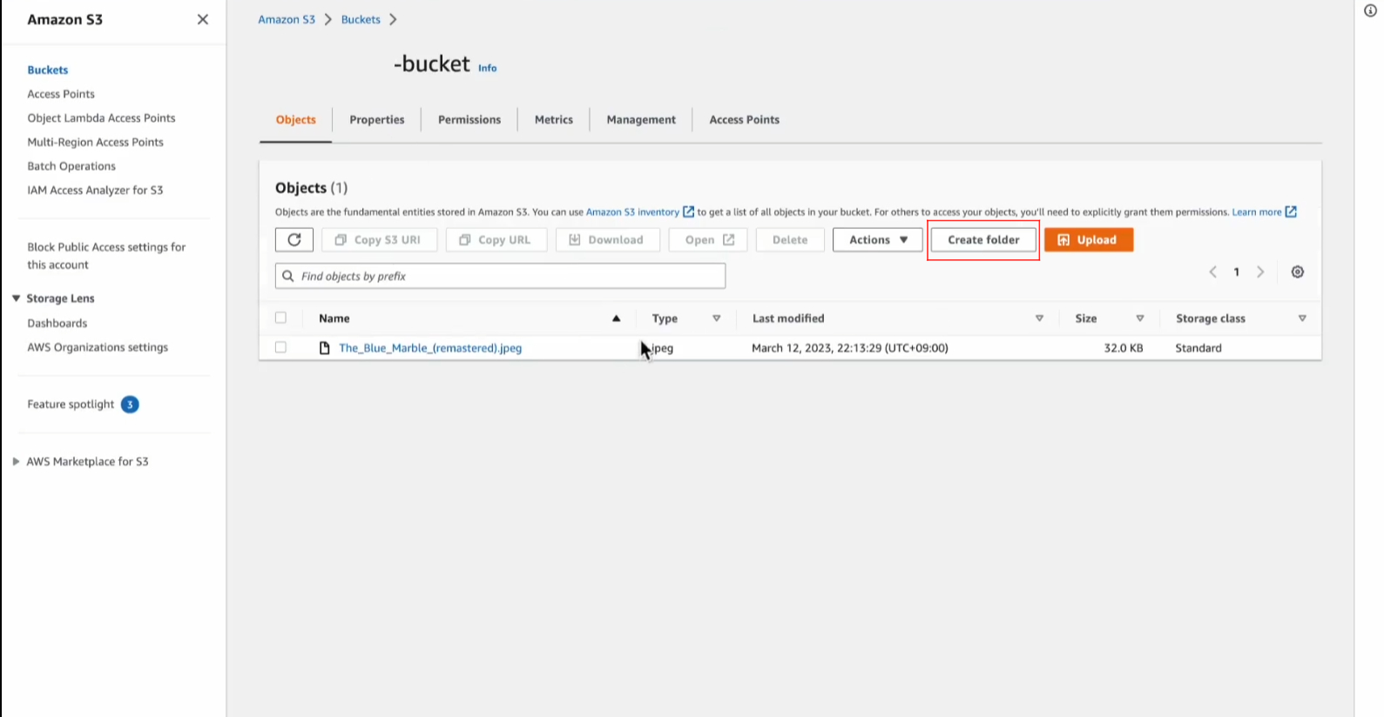Click the Copy S3 URI button
The width and height of the screenshot is (1384, 717).
[x=379, y=239]
